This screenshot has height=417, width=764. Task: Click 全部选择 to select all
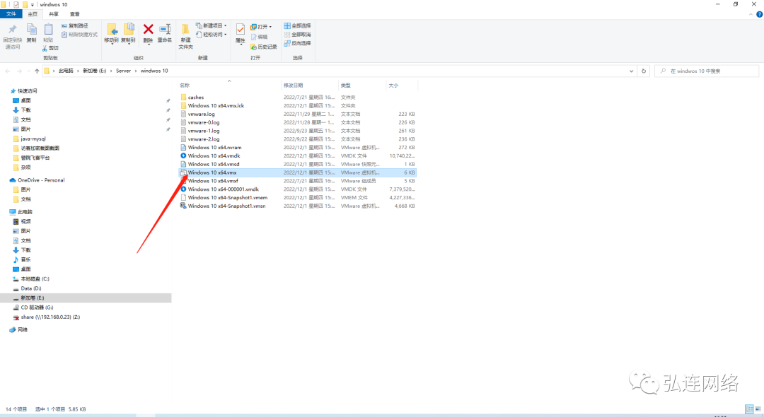pyautogui.click(x=297, y=25)
